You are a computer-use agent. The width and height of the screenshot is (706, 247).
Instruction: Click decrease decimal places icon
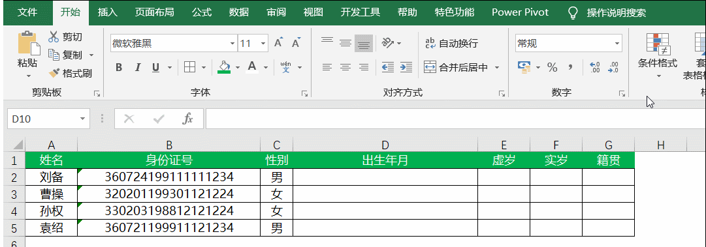point(613,67)
